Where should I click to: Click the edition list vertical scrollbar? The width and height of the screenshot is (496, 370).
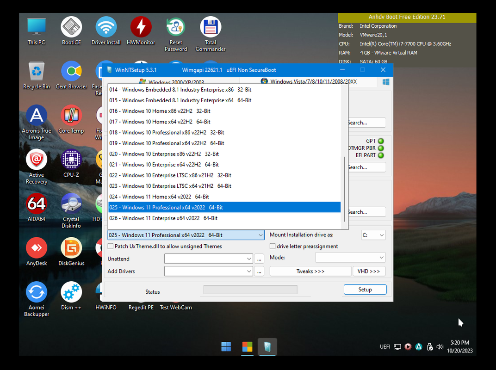[x=345, y=189]
